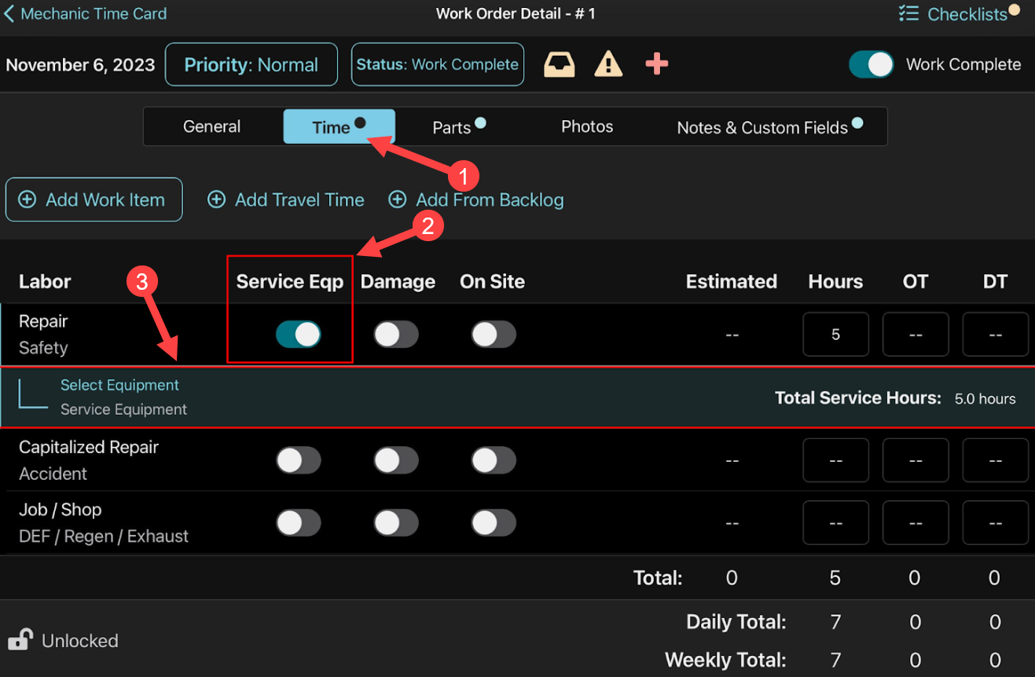Click the Unlocked padlock icon
The width and height of the screenshot is (1035, 677).
(20, 640)
